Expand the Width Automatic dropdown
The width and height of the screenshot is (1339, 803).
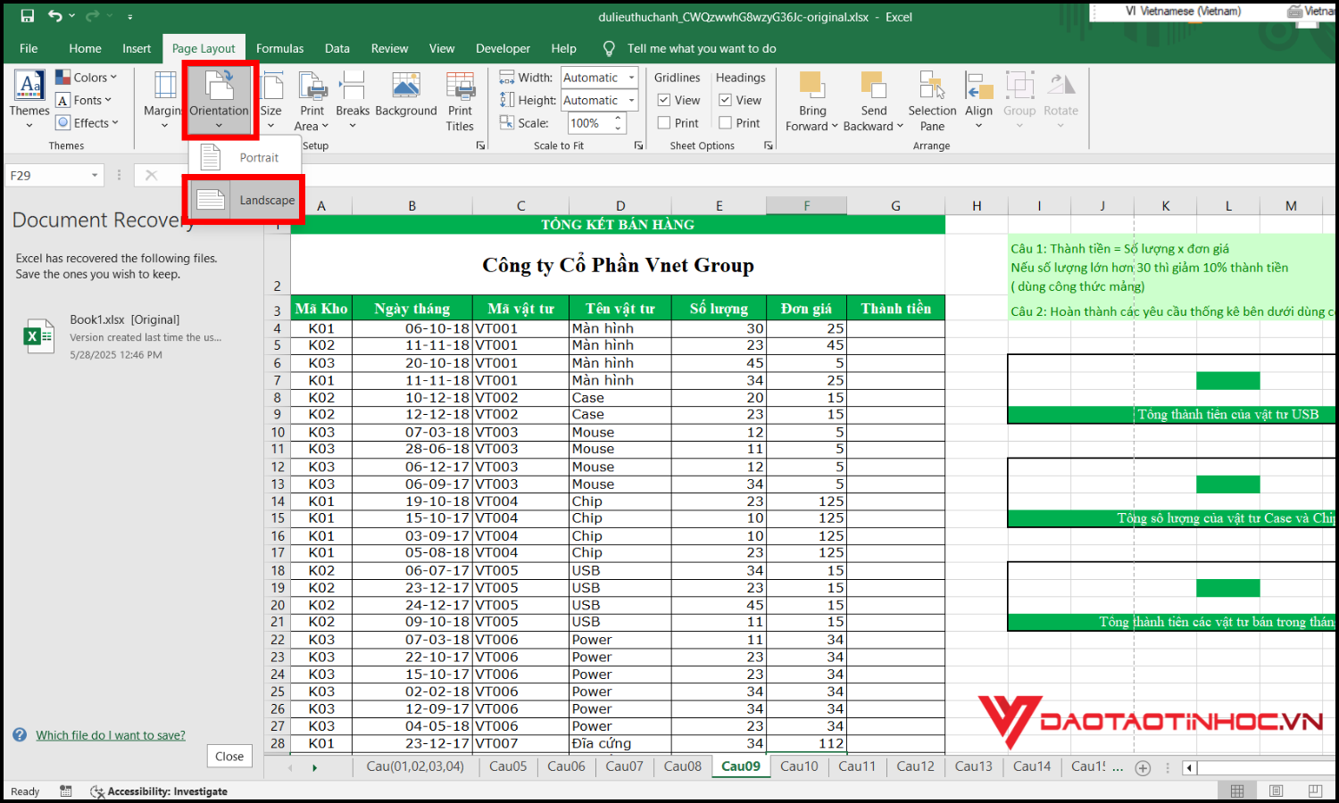tap(631, 78)
